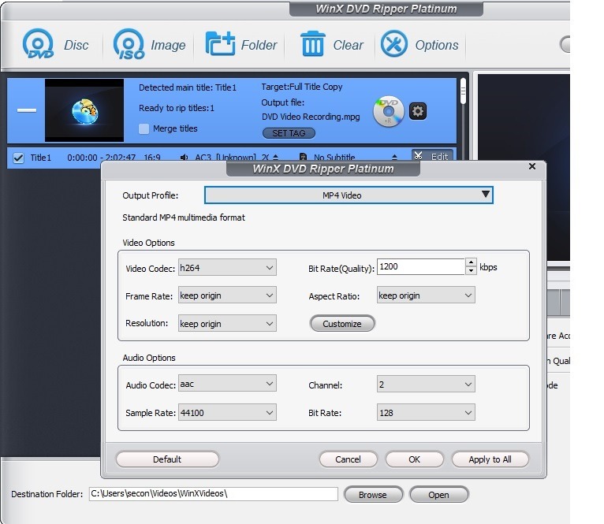The image size is (604, 524).
Task: Click the DVD+R output profile disc icon
Action: (388, 111)
